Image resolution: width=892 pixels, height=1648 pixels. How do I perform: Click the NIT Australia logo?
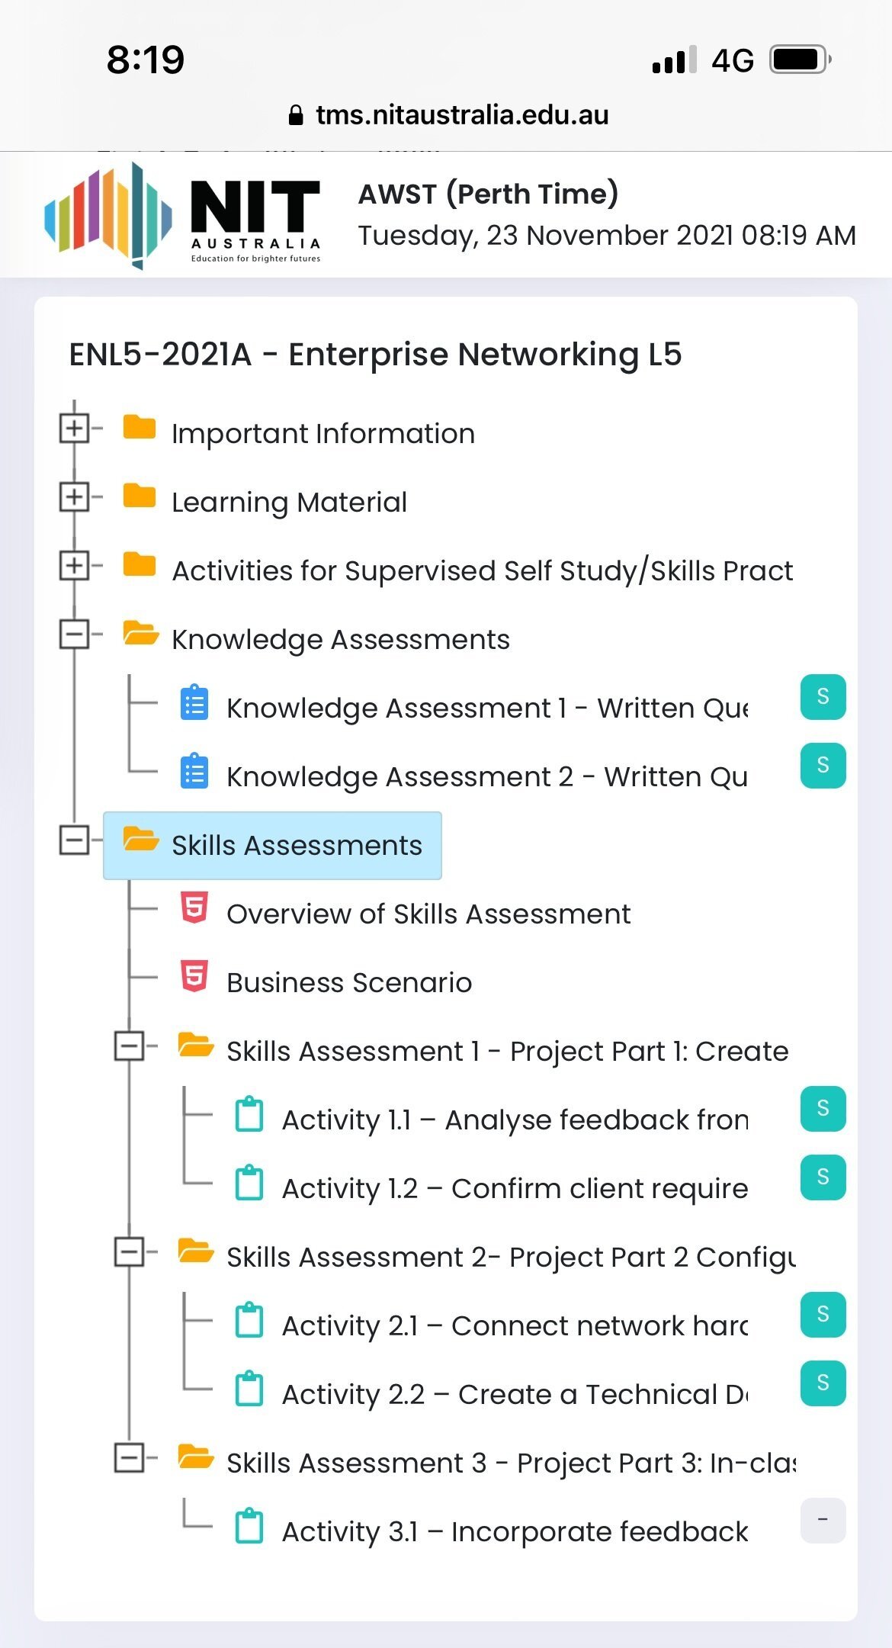(183, 217)
